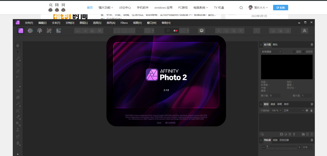Expand hidden tools with the double chevron
This screenshot has width=327, height=156.
click(18, 154)
